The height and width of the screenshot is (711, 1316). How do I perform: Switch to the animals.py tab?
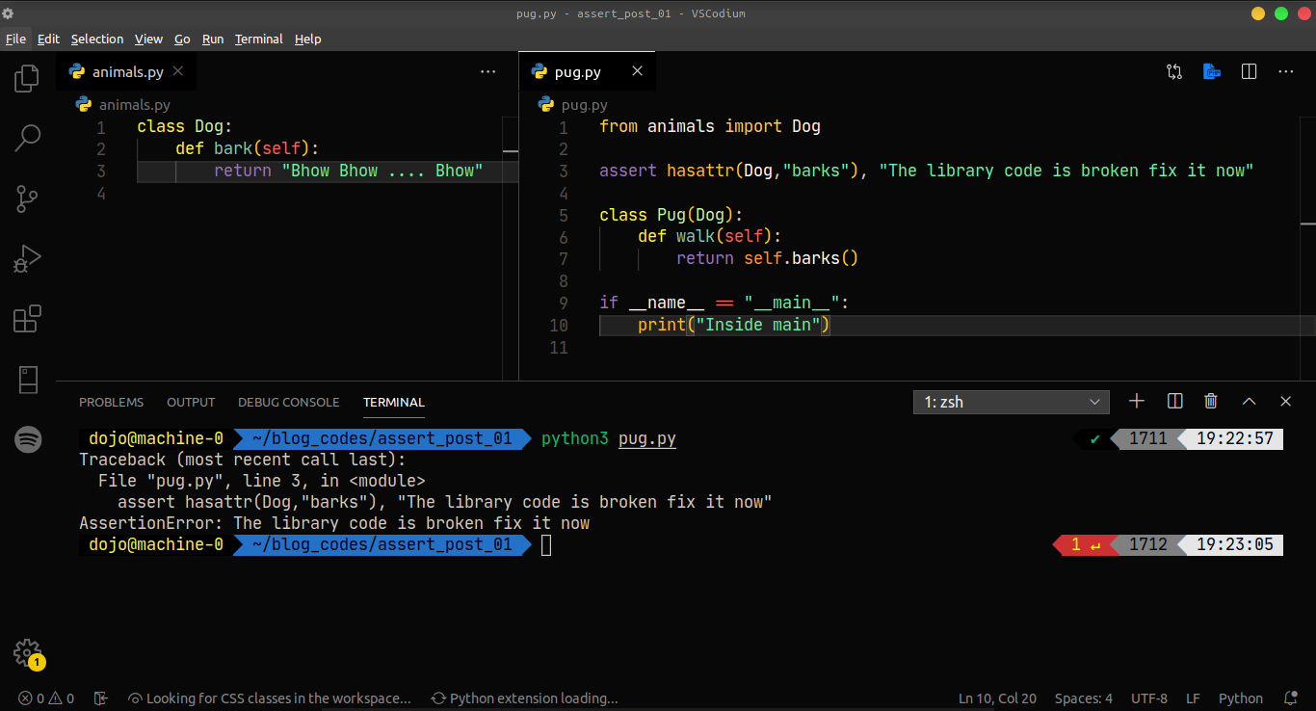pyautogui.click(x=126, y=71)
